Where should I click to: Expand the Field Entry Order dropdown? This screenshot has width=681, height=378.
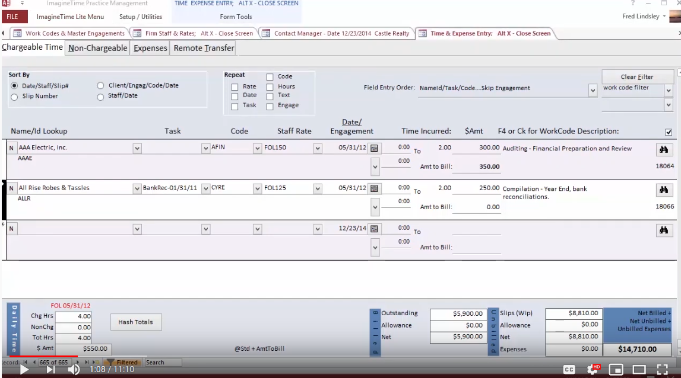[x=593, y=90]
